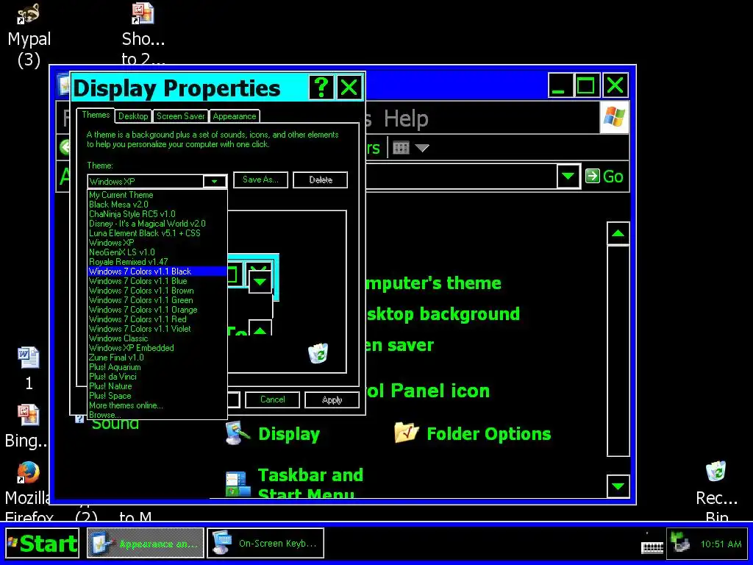Select Royale Remixed v1.47 theme
753x565 pixels.
(157, 262)
